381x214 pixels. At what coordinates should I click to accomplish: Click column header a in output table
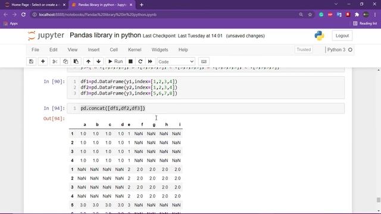85,125
